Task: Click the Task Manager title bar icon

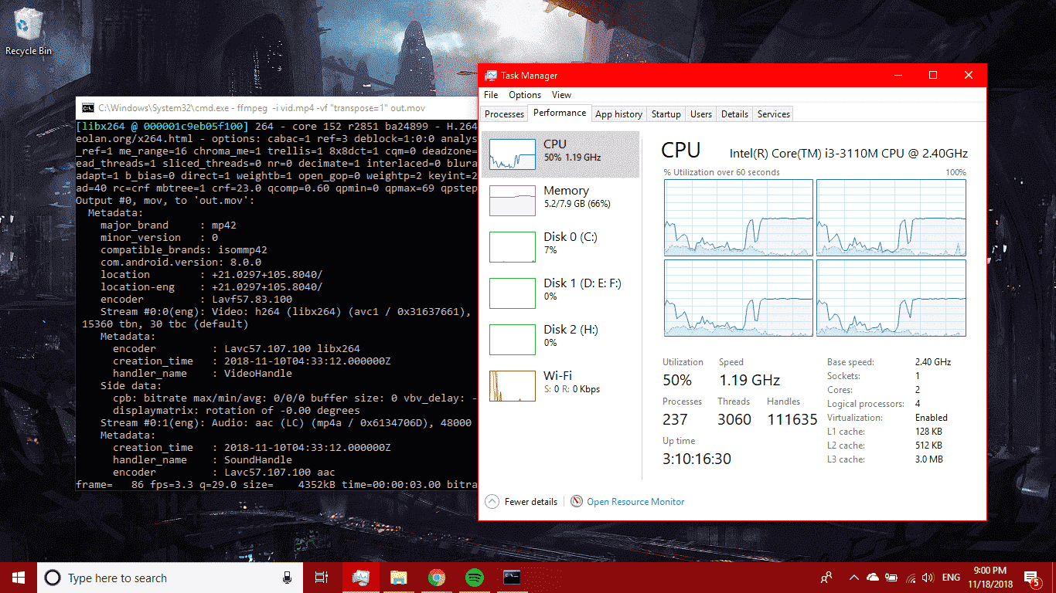Action: click(x=491, y=75)
